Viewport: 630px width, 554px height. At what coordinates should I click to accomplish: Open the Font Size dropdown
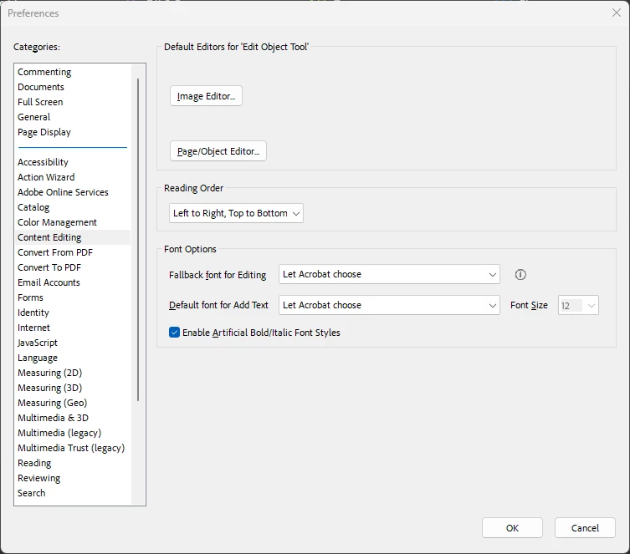(x=578, y=305)
